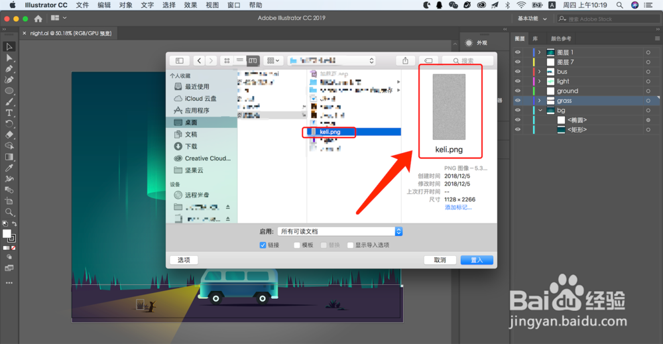The height and width of the screenshot is (344, 663).
Task: Select the Eraser tool
Action: click(x=9, y=135)
